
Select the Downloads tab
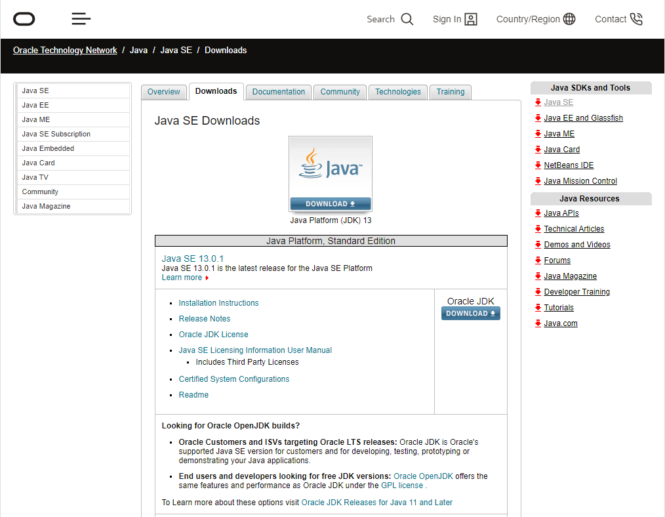(216, 91)
